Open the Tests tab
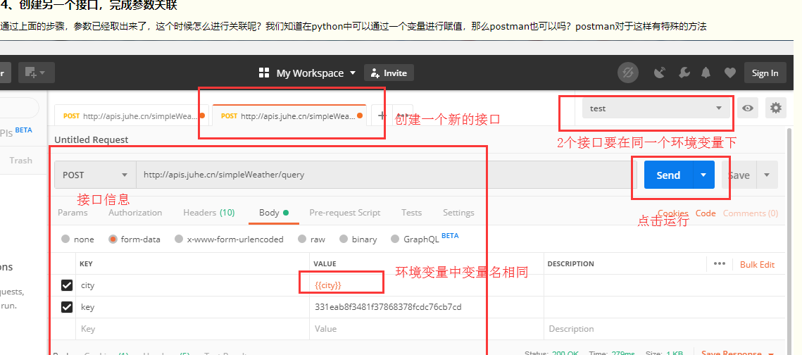The height and width of the screenshot is (355, 802). coord(411,213)
